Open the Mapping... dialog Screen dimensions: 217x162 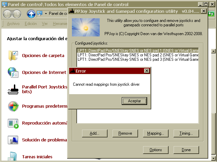point(156,133)
